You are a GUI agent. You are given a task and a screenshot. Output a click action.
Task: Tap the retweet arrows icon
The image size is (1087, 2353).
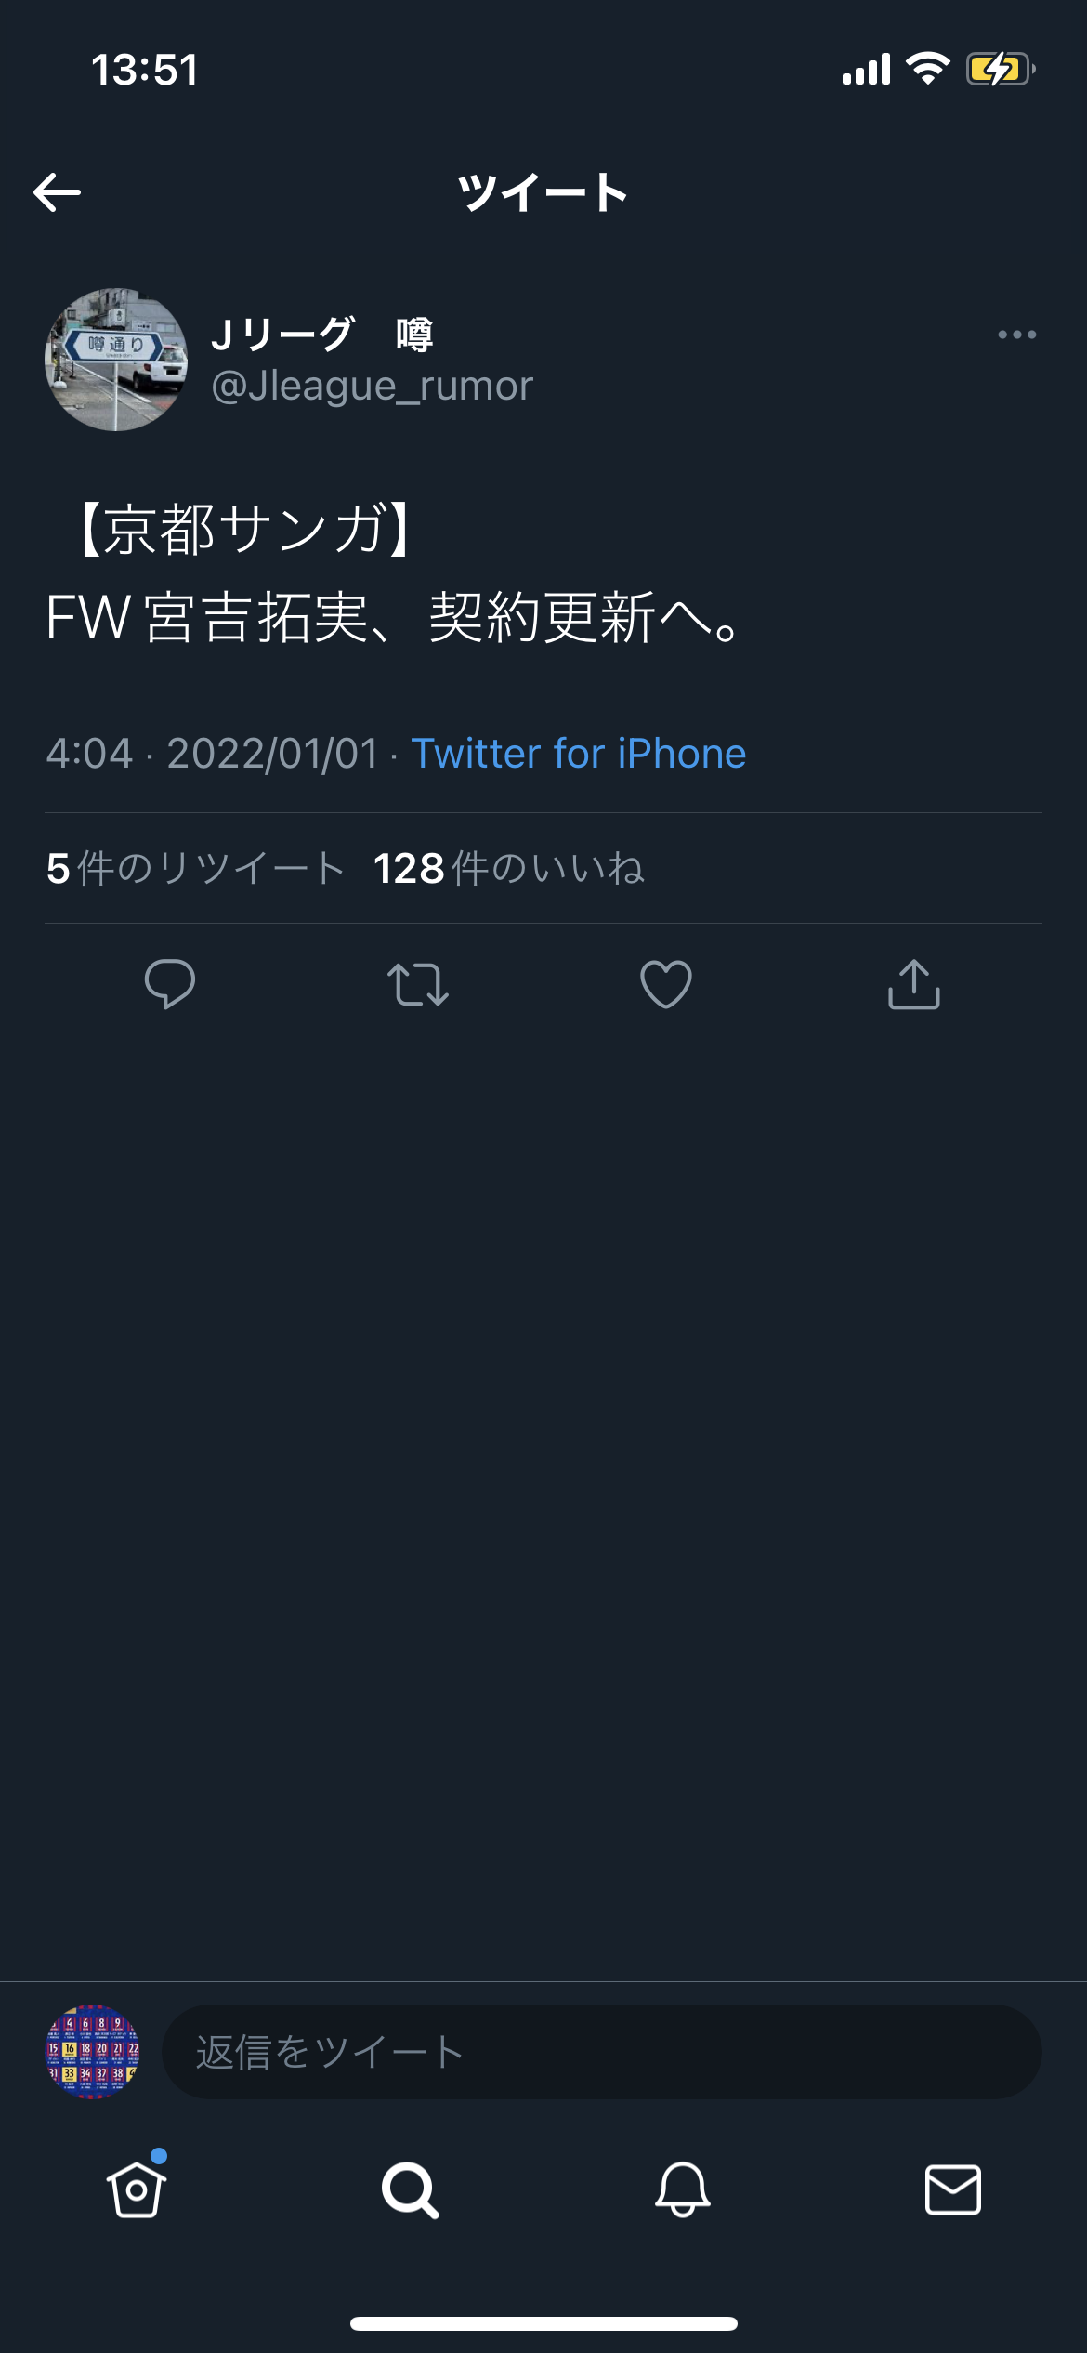[x=418, y=984]
